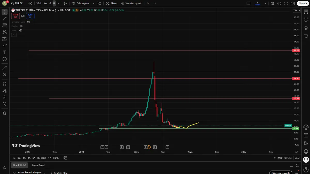Viewport: 310px width, 174px height.
Task: Select the trend line drawing tool
Action: pyautogui.click(x=4, y=19)
